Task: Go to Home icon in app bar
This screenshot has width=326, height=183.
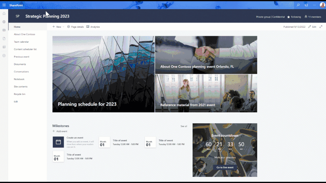Action: point(4,13)
